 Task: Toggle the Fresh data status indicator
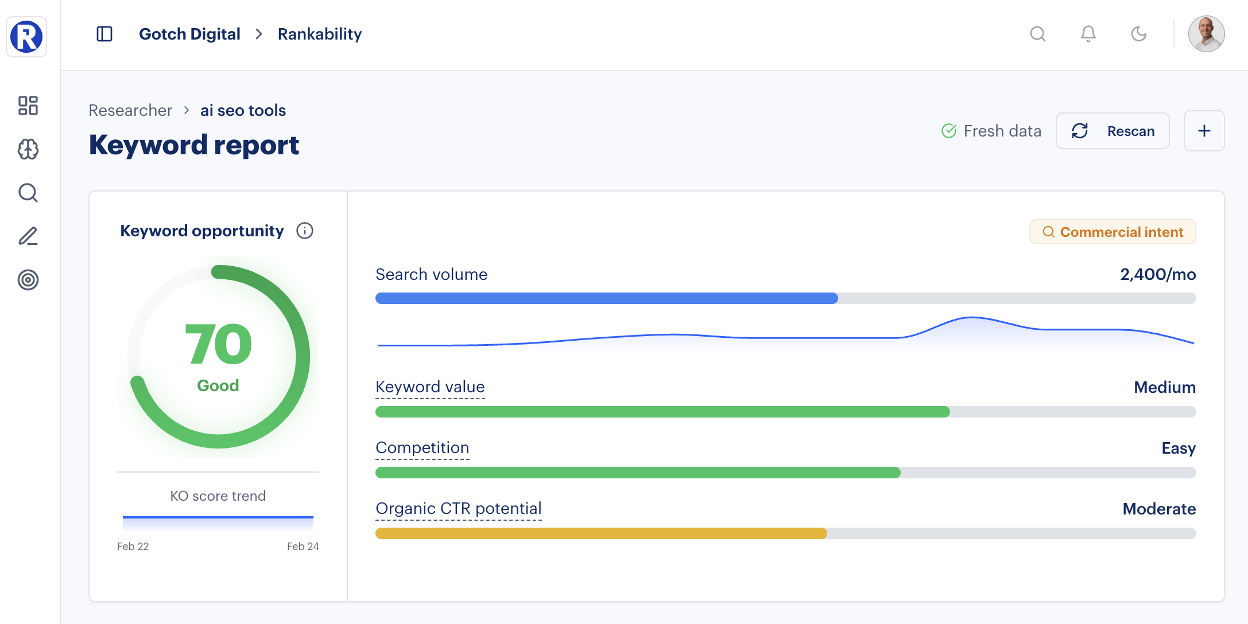point(991,131)
